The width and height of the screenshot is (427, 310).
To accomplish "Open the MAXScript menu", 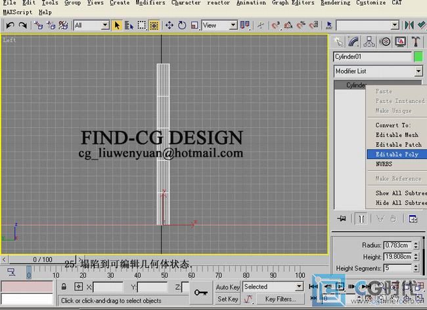I will [x=18, y=12].
